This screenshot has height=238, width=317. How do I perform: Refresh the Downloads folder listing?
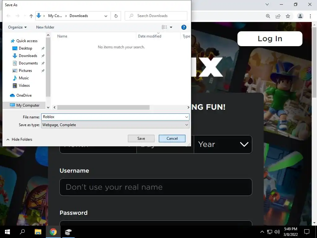tap(116, 16)
